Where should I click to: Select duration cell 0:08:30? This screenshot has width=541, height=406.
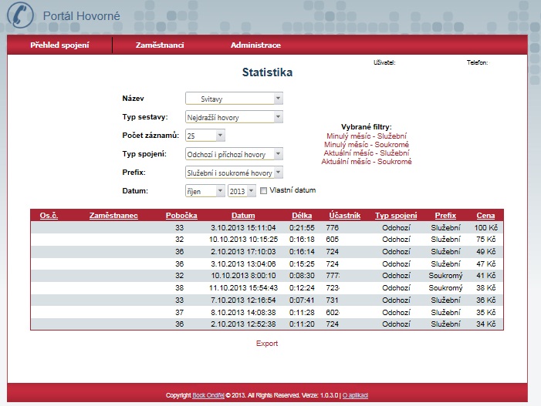coord(302,276)
